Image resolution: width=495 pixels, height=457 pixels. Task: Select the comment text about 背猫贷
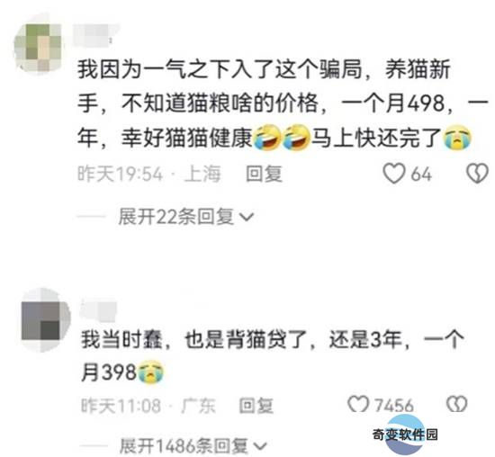[273, 356]
